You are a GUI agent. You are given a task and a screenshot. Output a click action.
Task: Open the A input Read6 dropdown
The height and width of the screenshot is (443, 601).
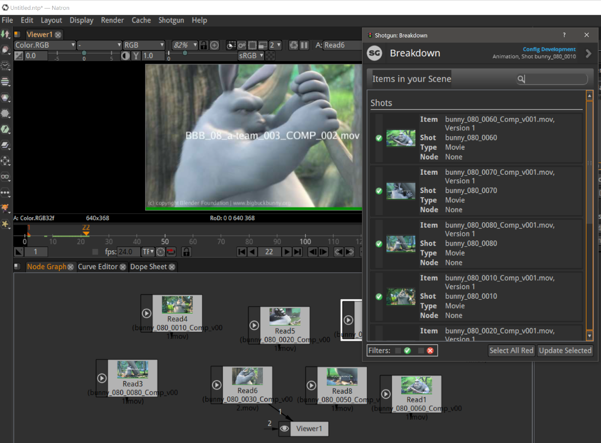click(342, 45)
